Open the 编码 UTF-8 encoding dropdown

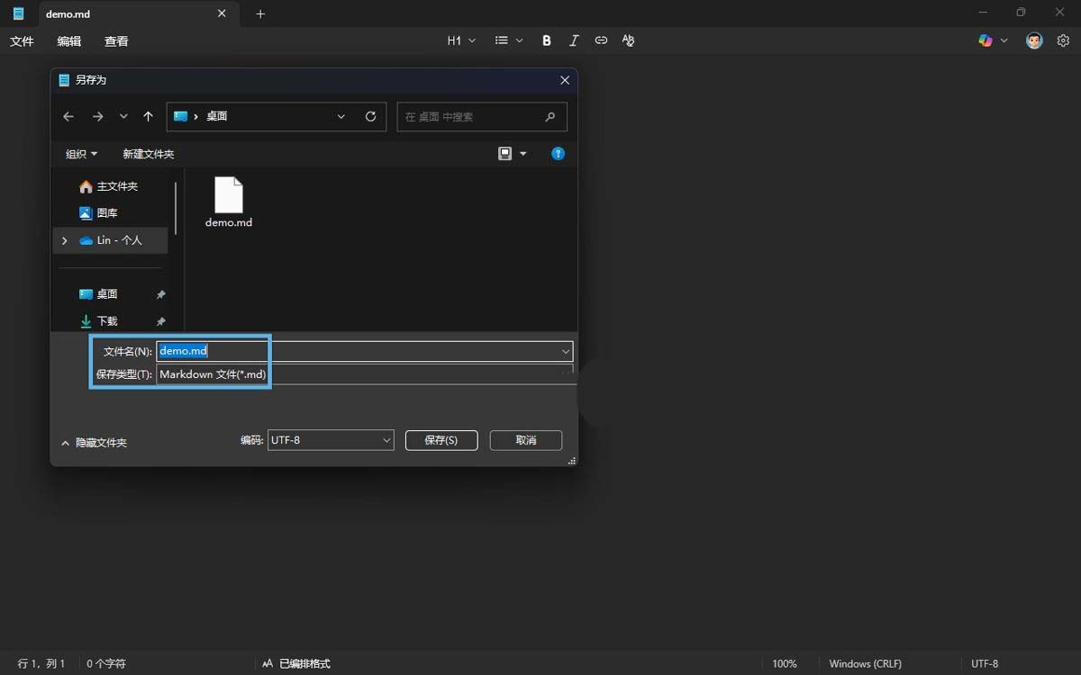click(x=331, y=440)
